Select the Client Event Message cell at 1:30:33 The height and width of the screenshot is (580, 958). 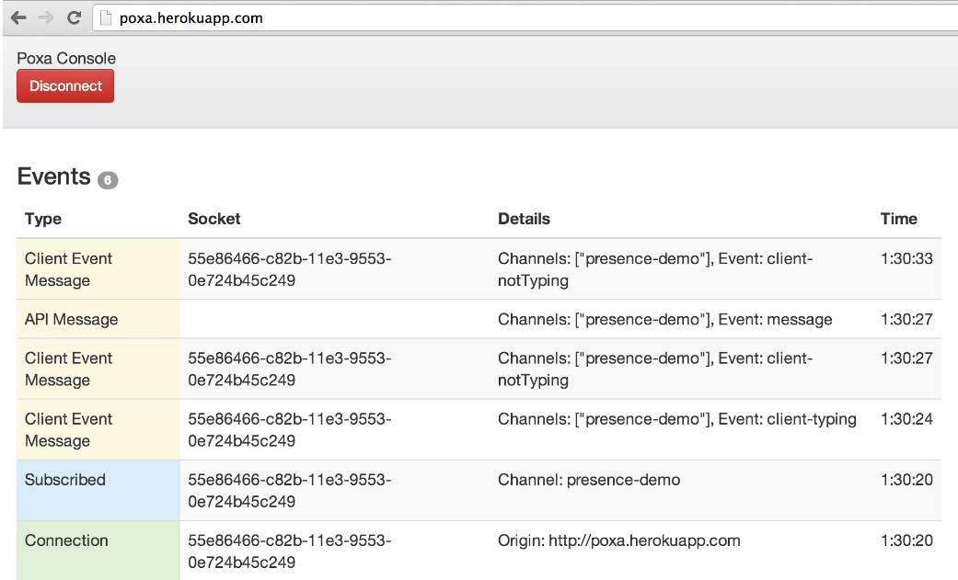point(98,269)
